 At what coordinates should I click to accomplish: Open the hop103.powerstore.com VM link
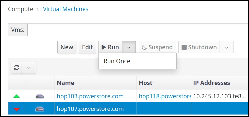click(90, 96)
